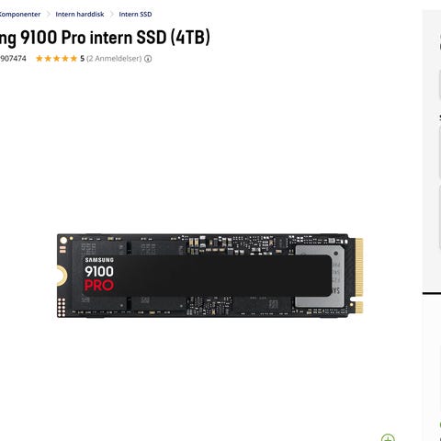Click the first orange rating star
Viewport: 441px width, 441px height.
pos(40,59)
